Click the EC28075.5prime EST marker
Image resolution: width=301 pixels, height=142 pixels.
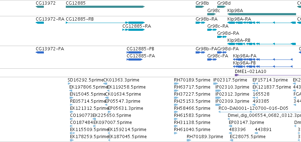[232, 140]
